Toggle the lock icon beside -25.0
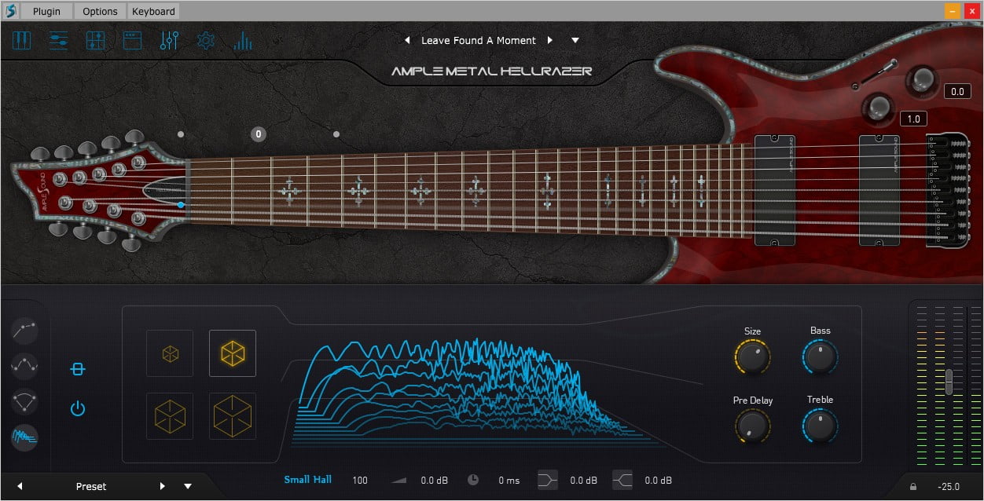The width and height of the screenshot is (984, 501). pyautogui.click(x=913, y=487)
